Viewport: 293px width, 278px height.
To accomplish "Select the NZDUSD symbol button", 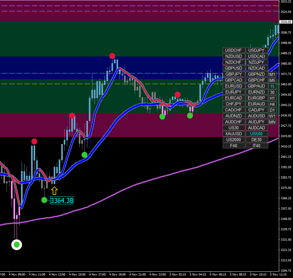I will pos(234,56).
